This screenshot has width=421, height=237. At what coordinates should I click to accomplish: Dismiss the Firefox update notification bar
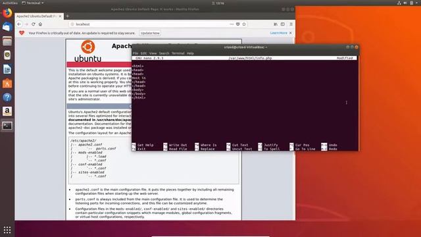click(291, 33)
